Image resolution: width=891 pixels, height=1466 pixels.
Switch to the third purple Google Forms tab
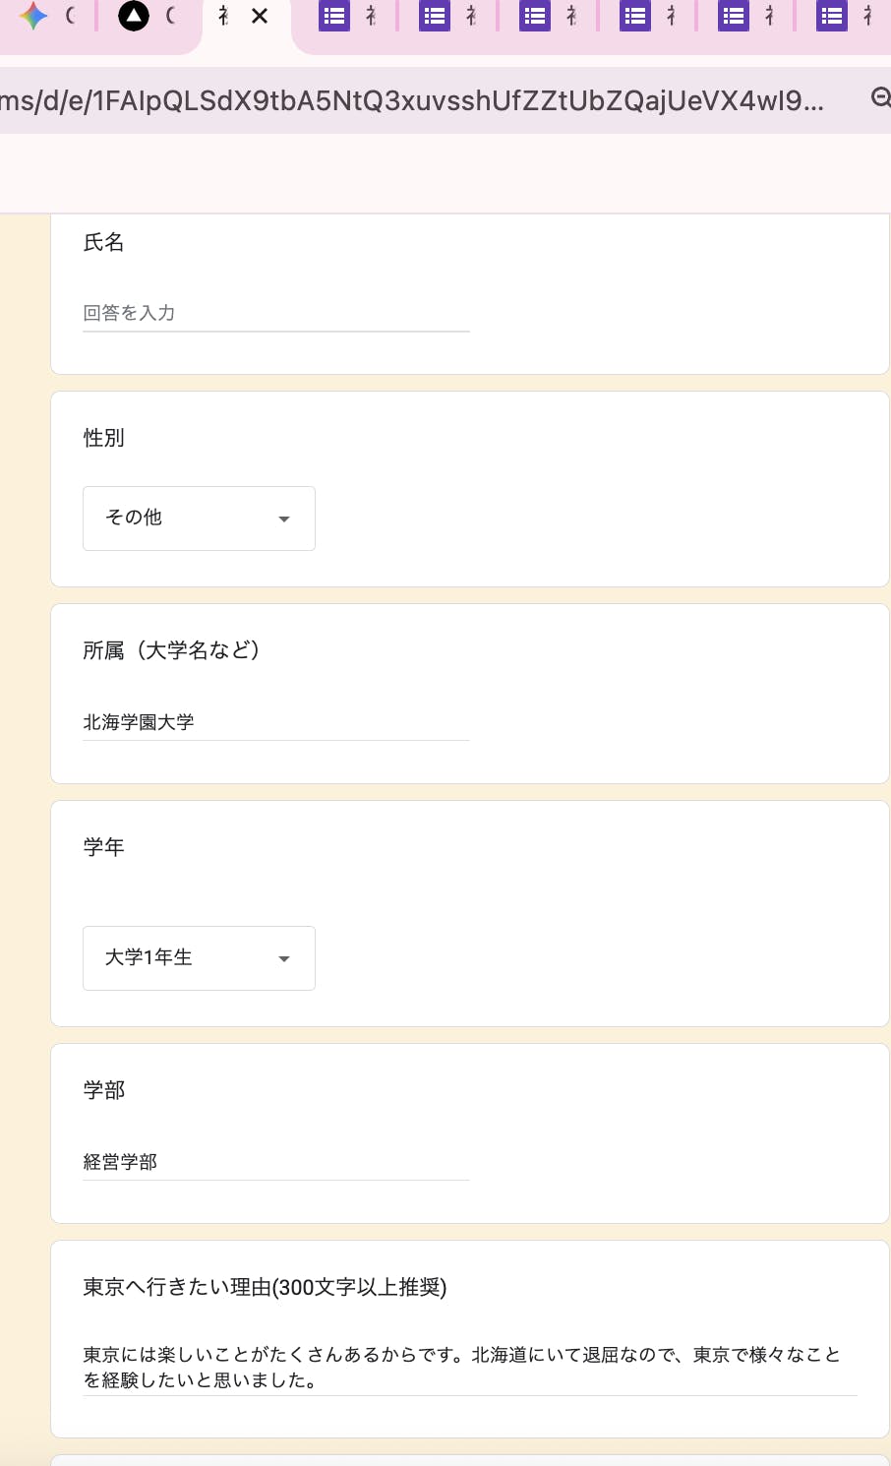pos(535,16)
